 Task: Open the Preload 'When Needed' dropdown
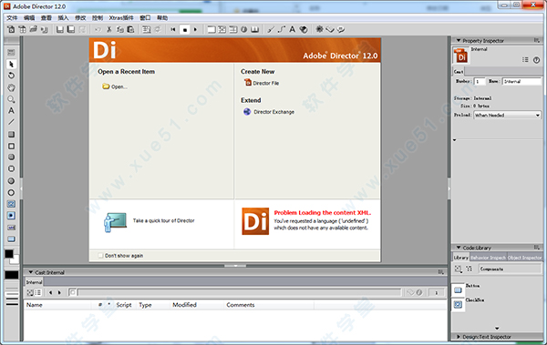coord(507,115)
